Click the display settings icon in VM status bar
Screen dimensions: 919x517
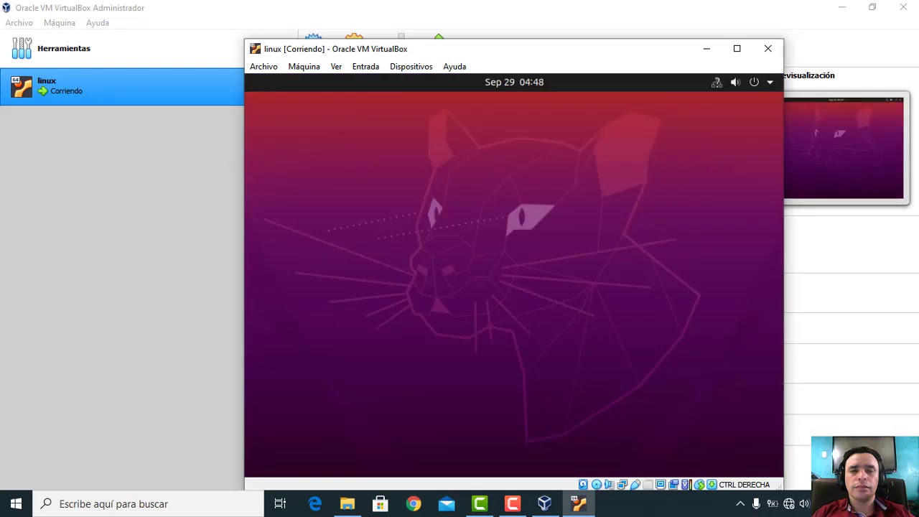click(661, 485)
